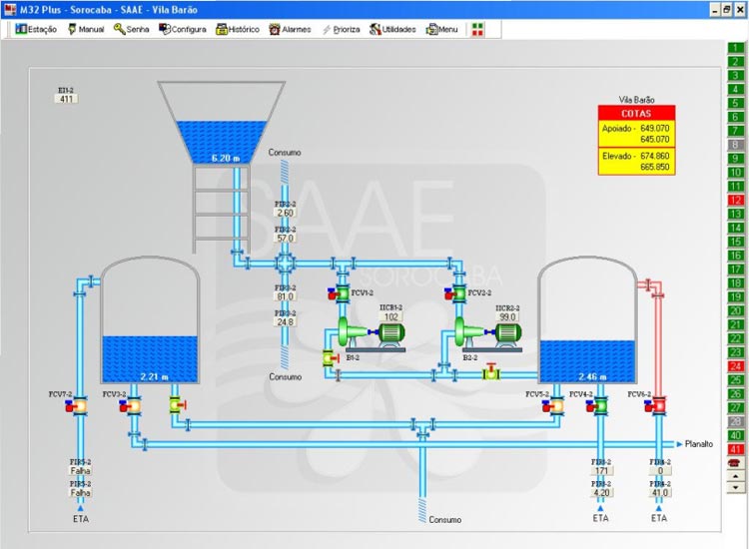
Task: Click the FIR8-2 reading 0
Action: [x=660, y=471]
